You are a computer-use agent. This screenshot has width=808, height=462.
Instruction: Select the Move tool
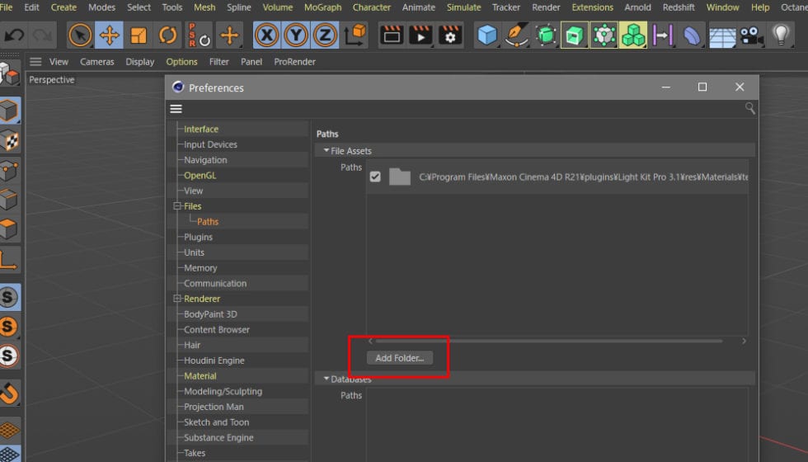coord(109,35)
